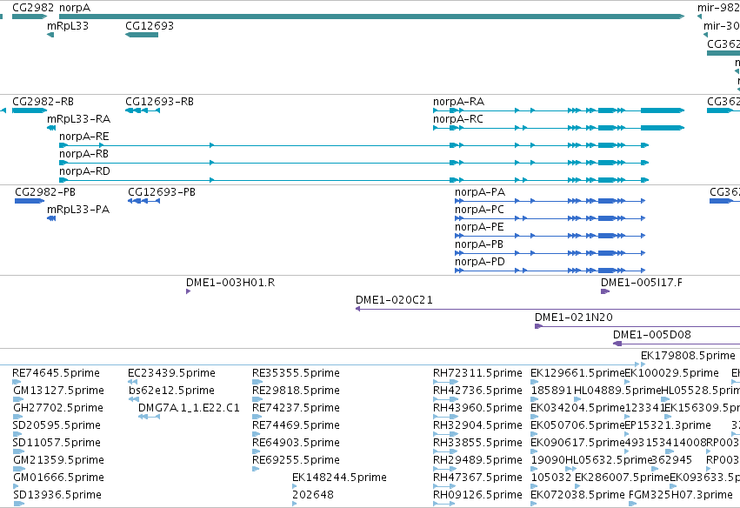Open the GM21359.5prime EST label
This screenshot has width=740, height=508.
[x=58, y=460]
